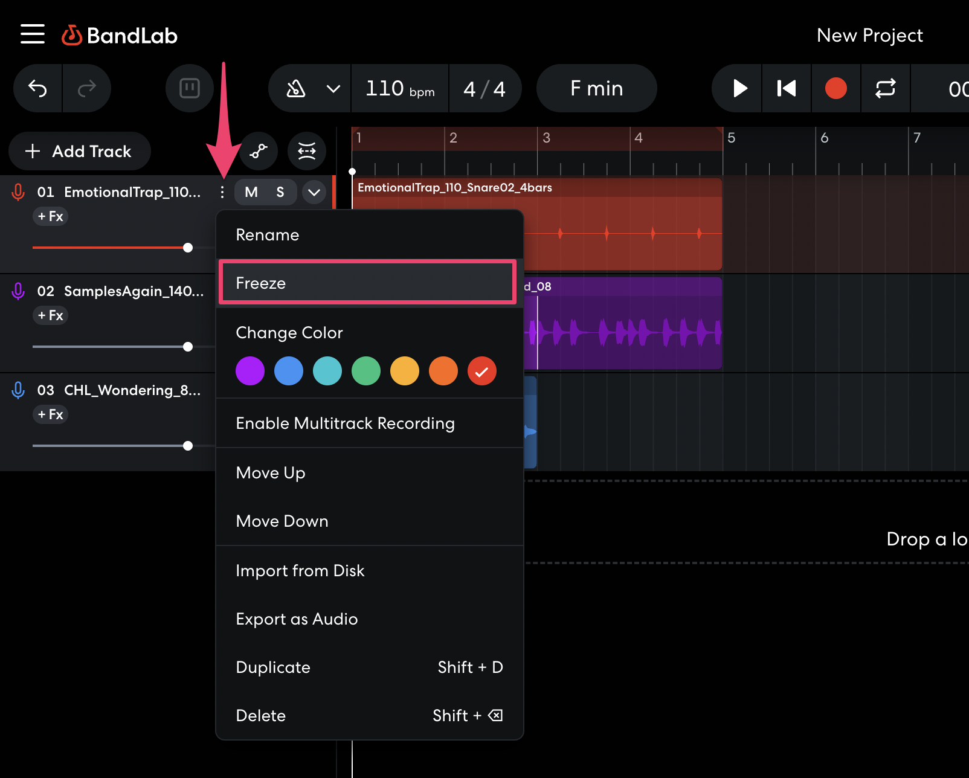
Task: Select Export as Audio
Action: (x=369, y=619)
